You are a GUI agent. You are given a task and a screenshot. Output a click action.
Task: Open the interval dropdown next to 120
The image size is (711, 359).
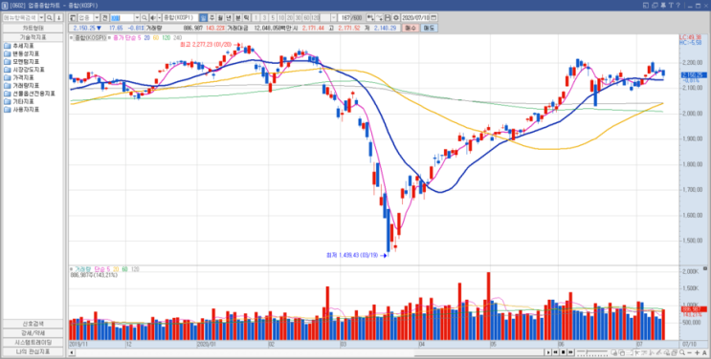coord(334,17)
